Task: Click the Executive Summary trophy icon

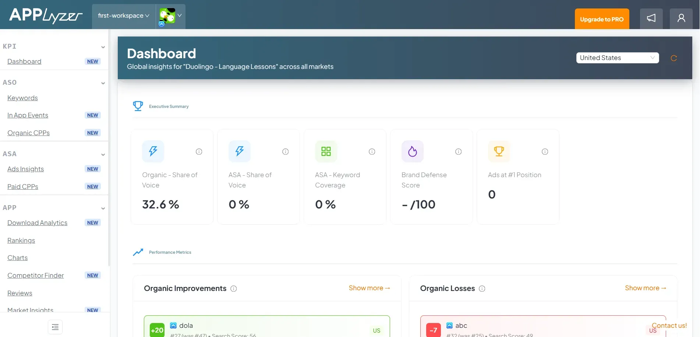Action: click(x=138, y=106)
